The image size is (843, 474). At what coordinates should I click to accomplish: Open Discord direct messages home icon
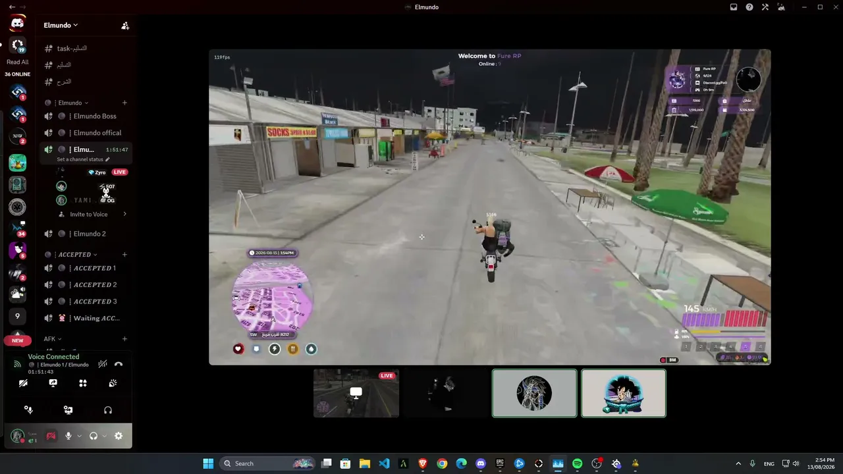[18, 23]
